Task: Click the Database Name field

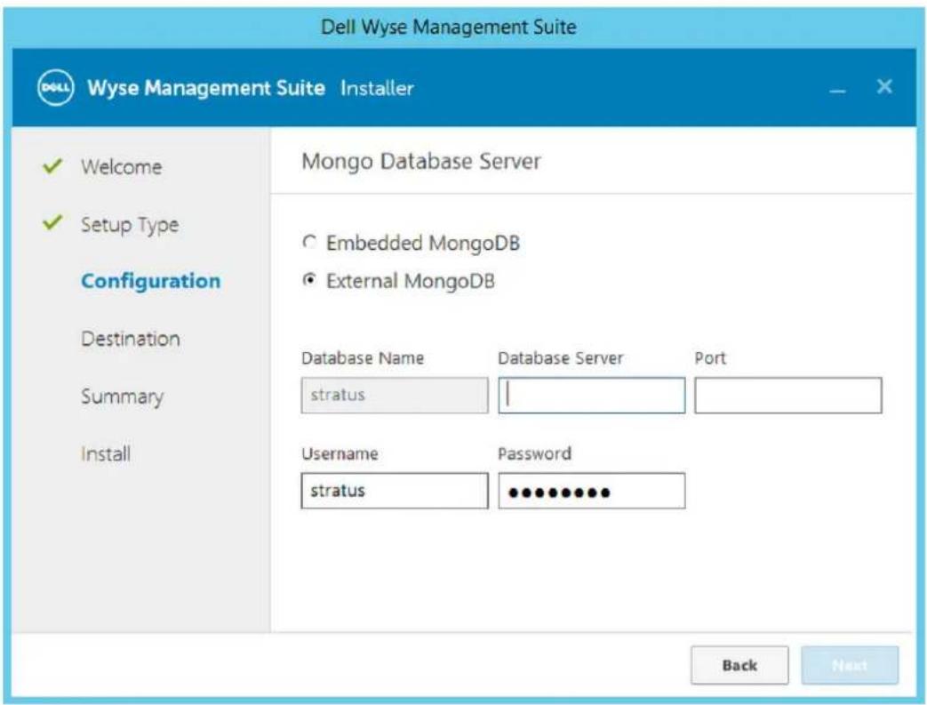Action: [395, 395]
